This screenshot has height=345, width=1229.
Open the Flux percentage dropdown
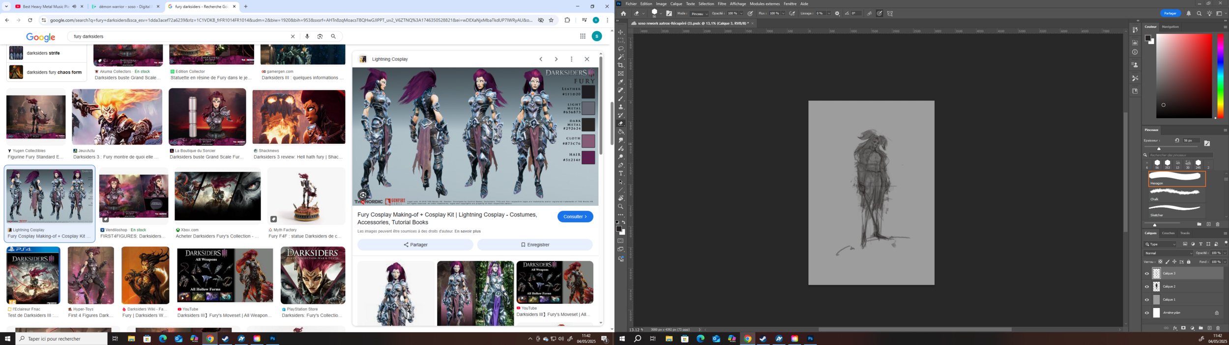(783, 14)
